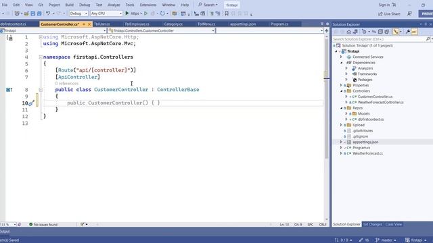
Task: Click the Live Share icon button
Action: (389, 13)
